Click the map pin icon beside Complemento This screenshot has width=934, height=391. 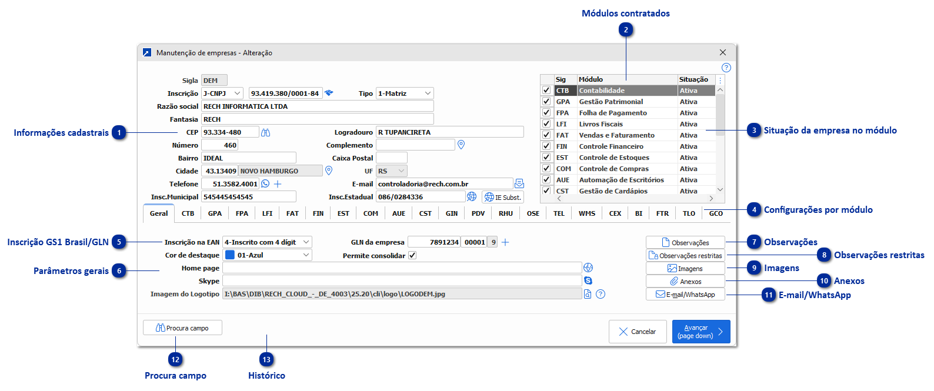tap(461, 145)
